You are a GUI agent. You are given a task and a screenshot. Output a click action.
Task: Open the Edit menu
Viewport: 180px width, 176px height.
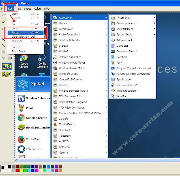pyautogui.click(x=10, y=9)
